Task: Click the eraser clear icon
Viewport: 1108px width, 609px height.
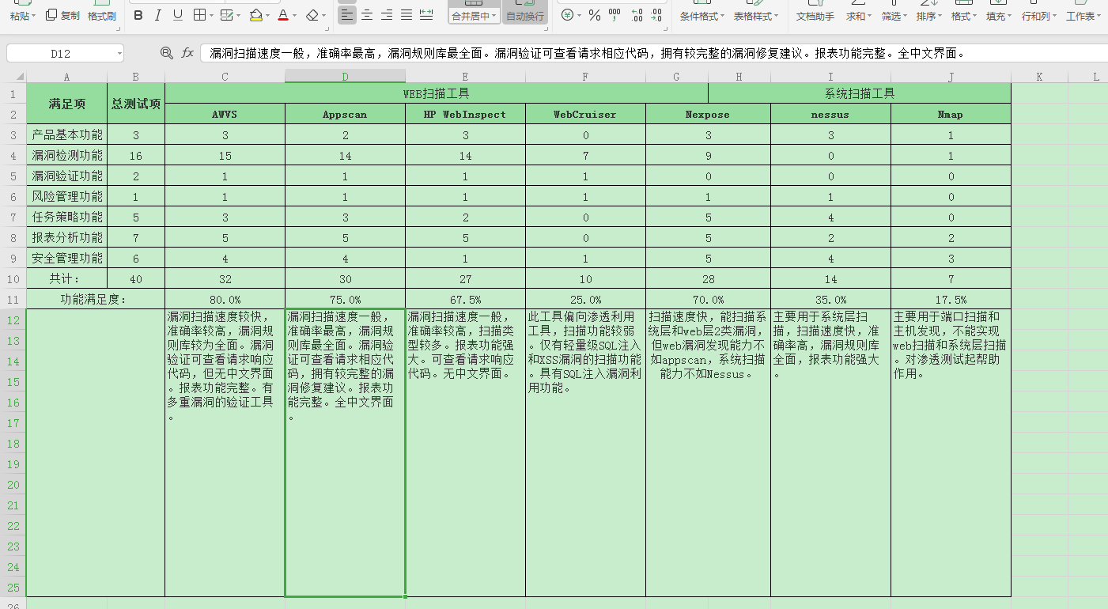Action: pos(312,15)
